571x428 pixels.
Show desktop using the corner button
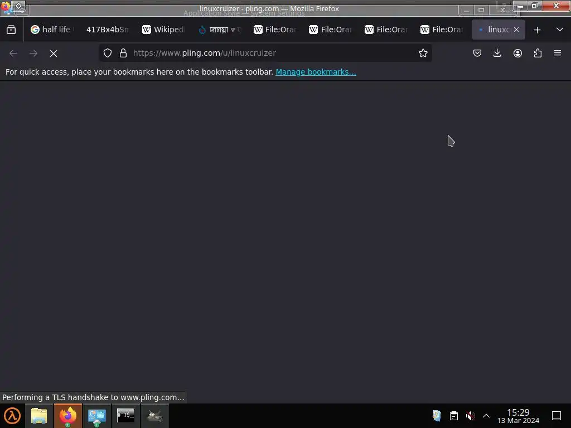[557, 416]
